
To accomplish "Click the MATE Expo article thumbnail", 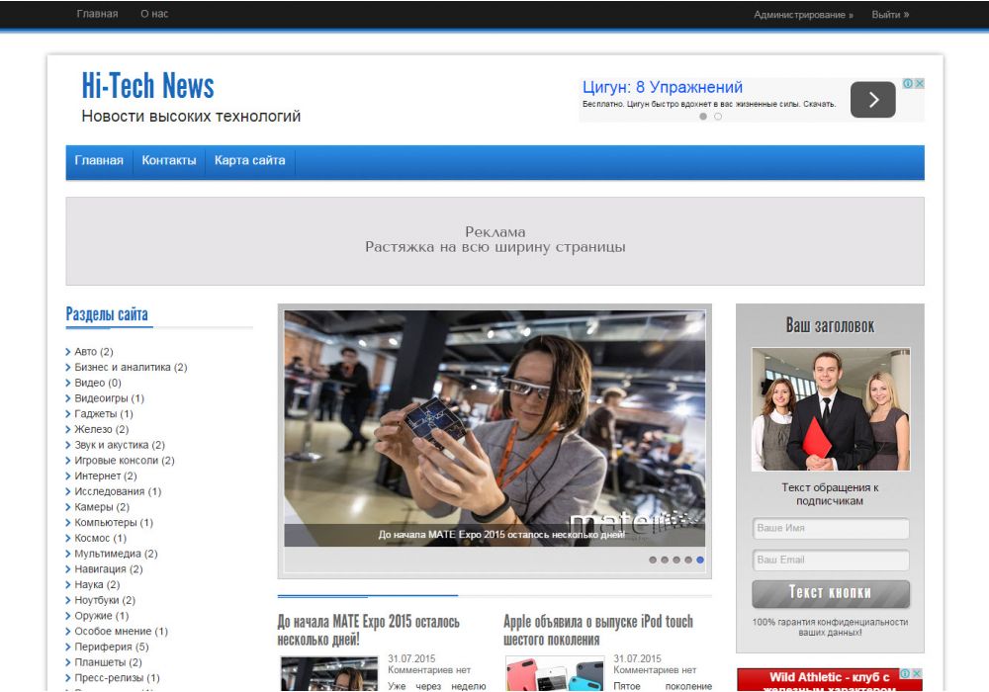I will coord(329,674).
